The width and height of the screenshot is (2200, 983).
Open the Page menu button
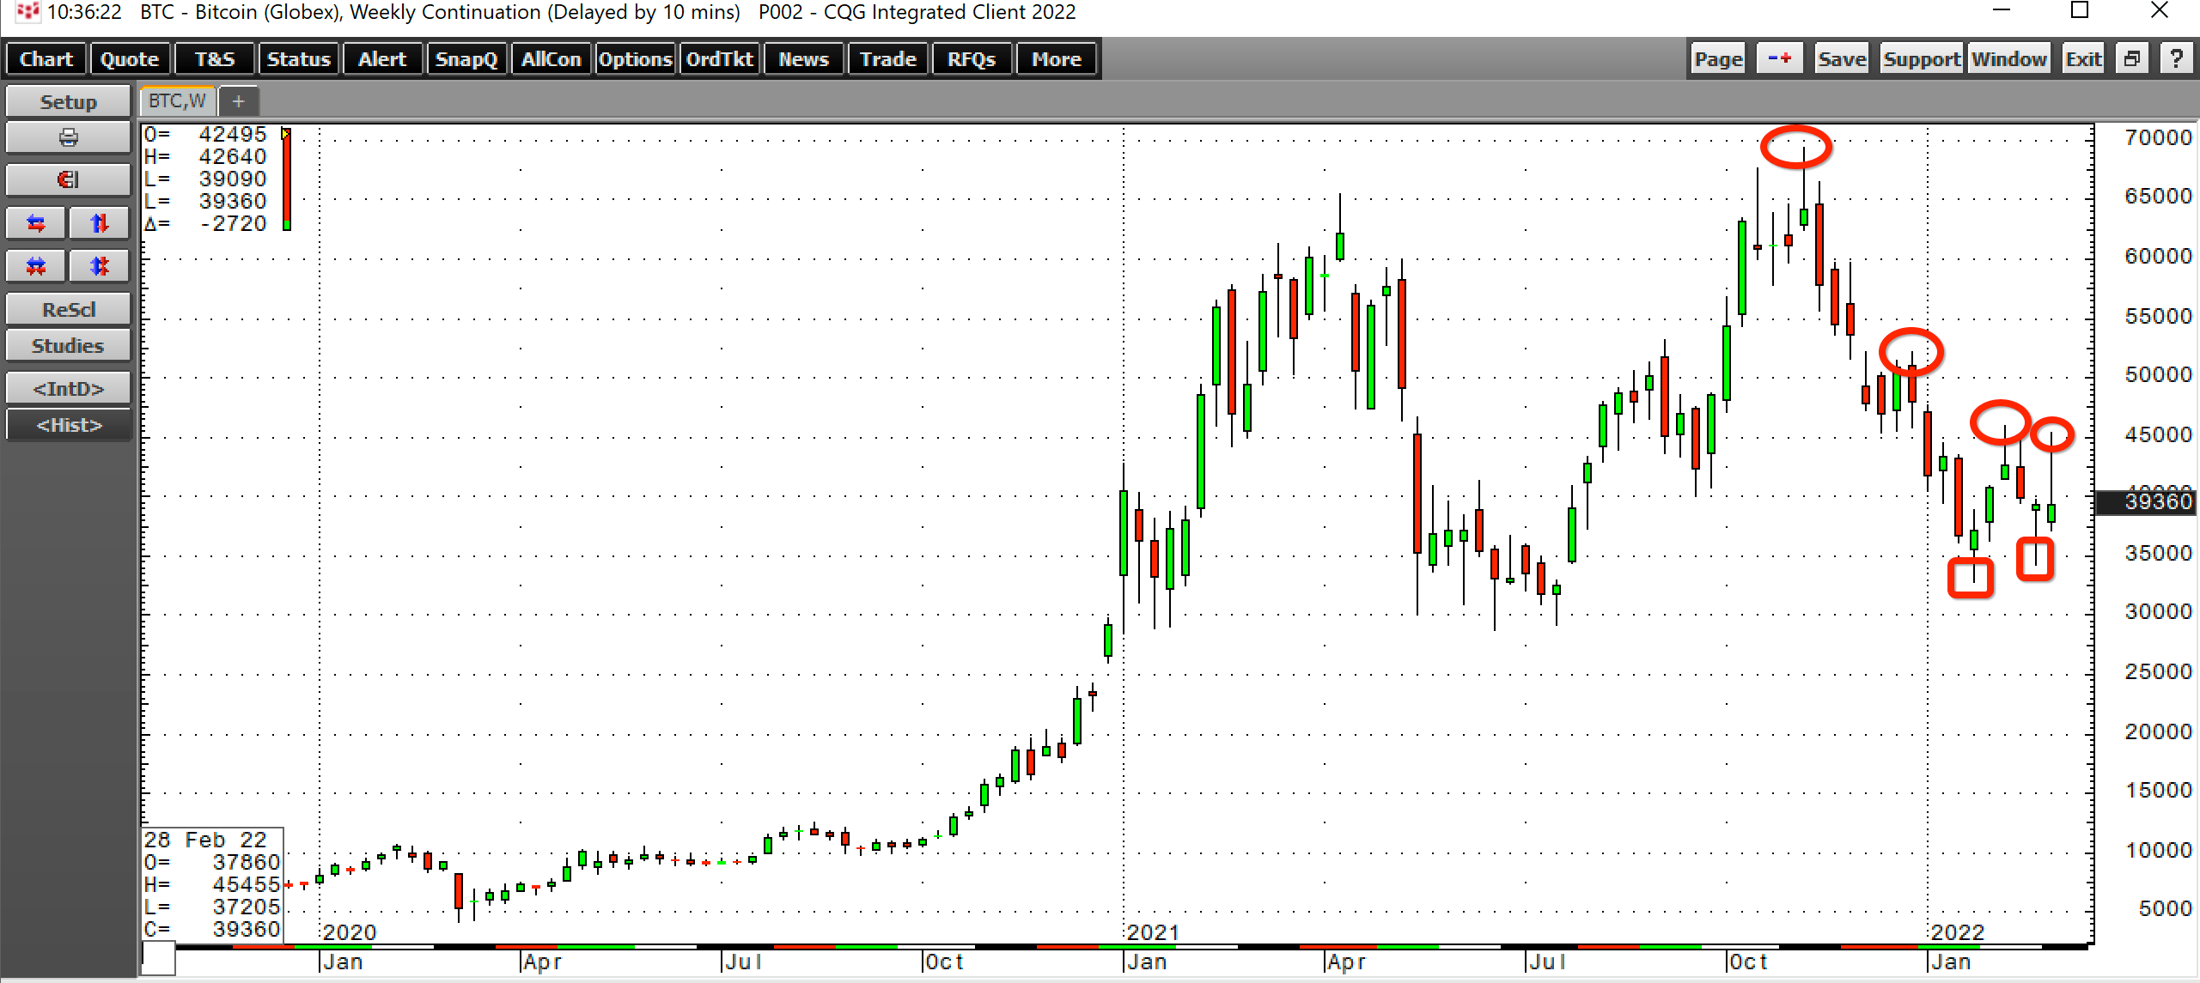(1718, 59)
